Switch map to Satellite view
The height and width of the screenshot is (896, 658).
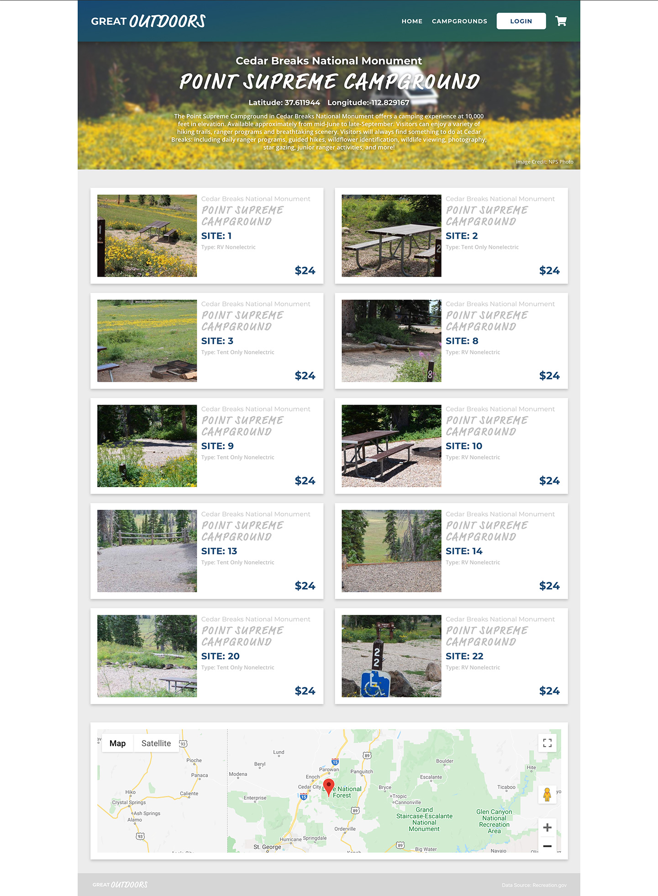156,743
